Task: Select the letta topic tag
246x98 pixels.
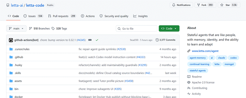Action: pyautogui.click(x=217, y=64)
